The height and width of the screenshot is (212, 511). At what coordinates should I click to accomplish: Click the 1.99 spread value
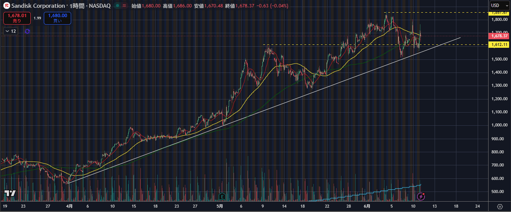tap(37, 18)
